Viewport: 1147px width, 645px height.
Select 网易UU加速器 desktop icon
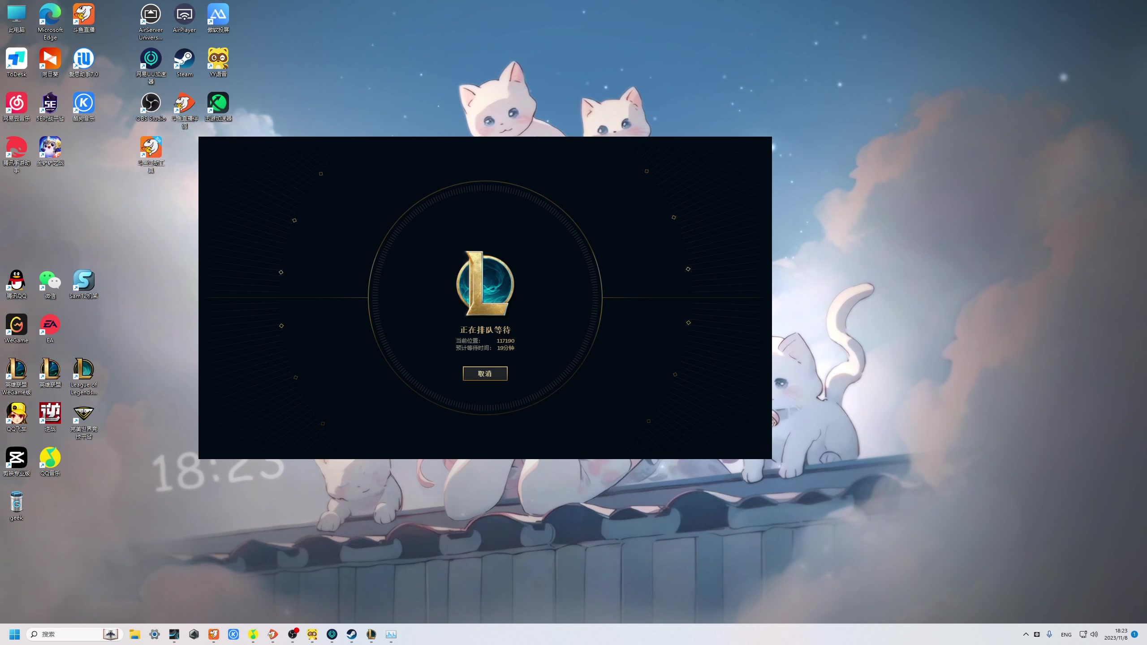click(151, 67)
